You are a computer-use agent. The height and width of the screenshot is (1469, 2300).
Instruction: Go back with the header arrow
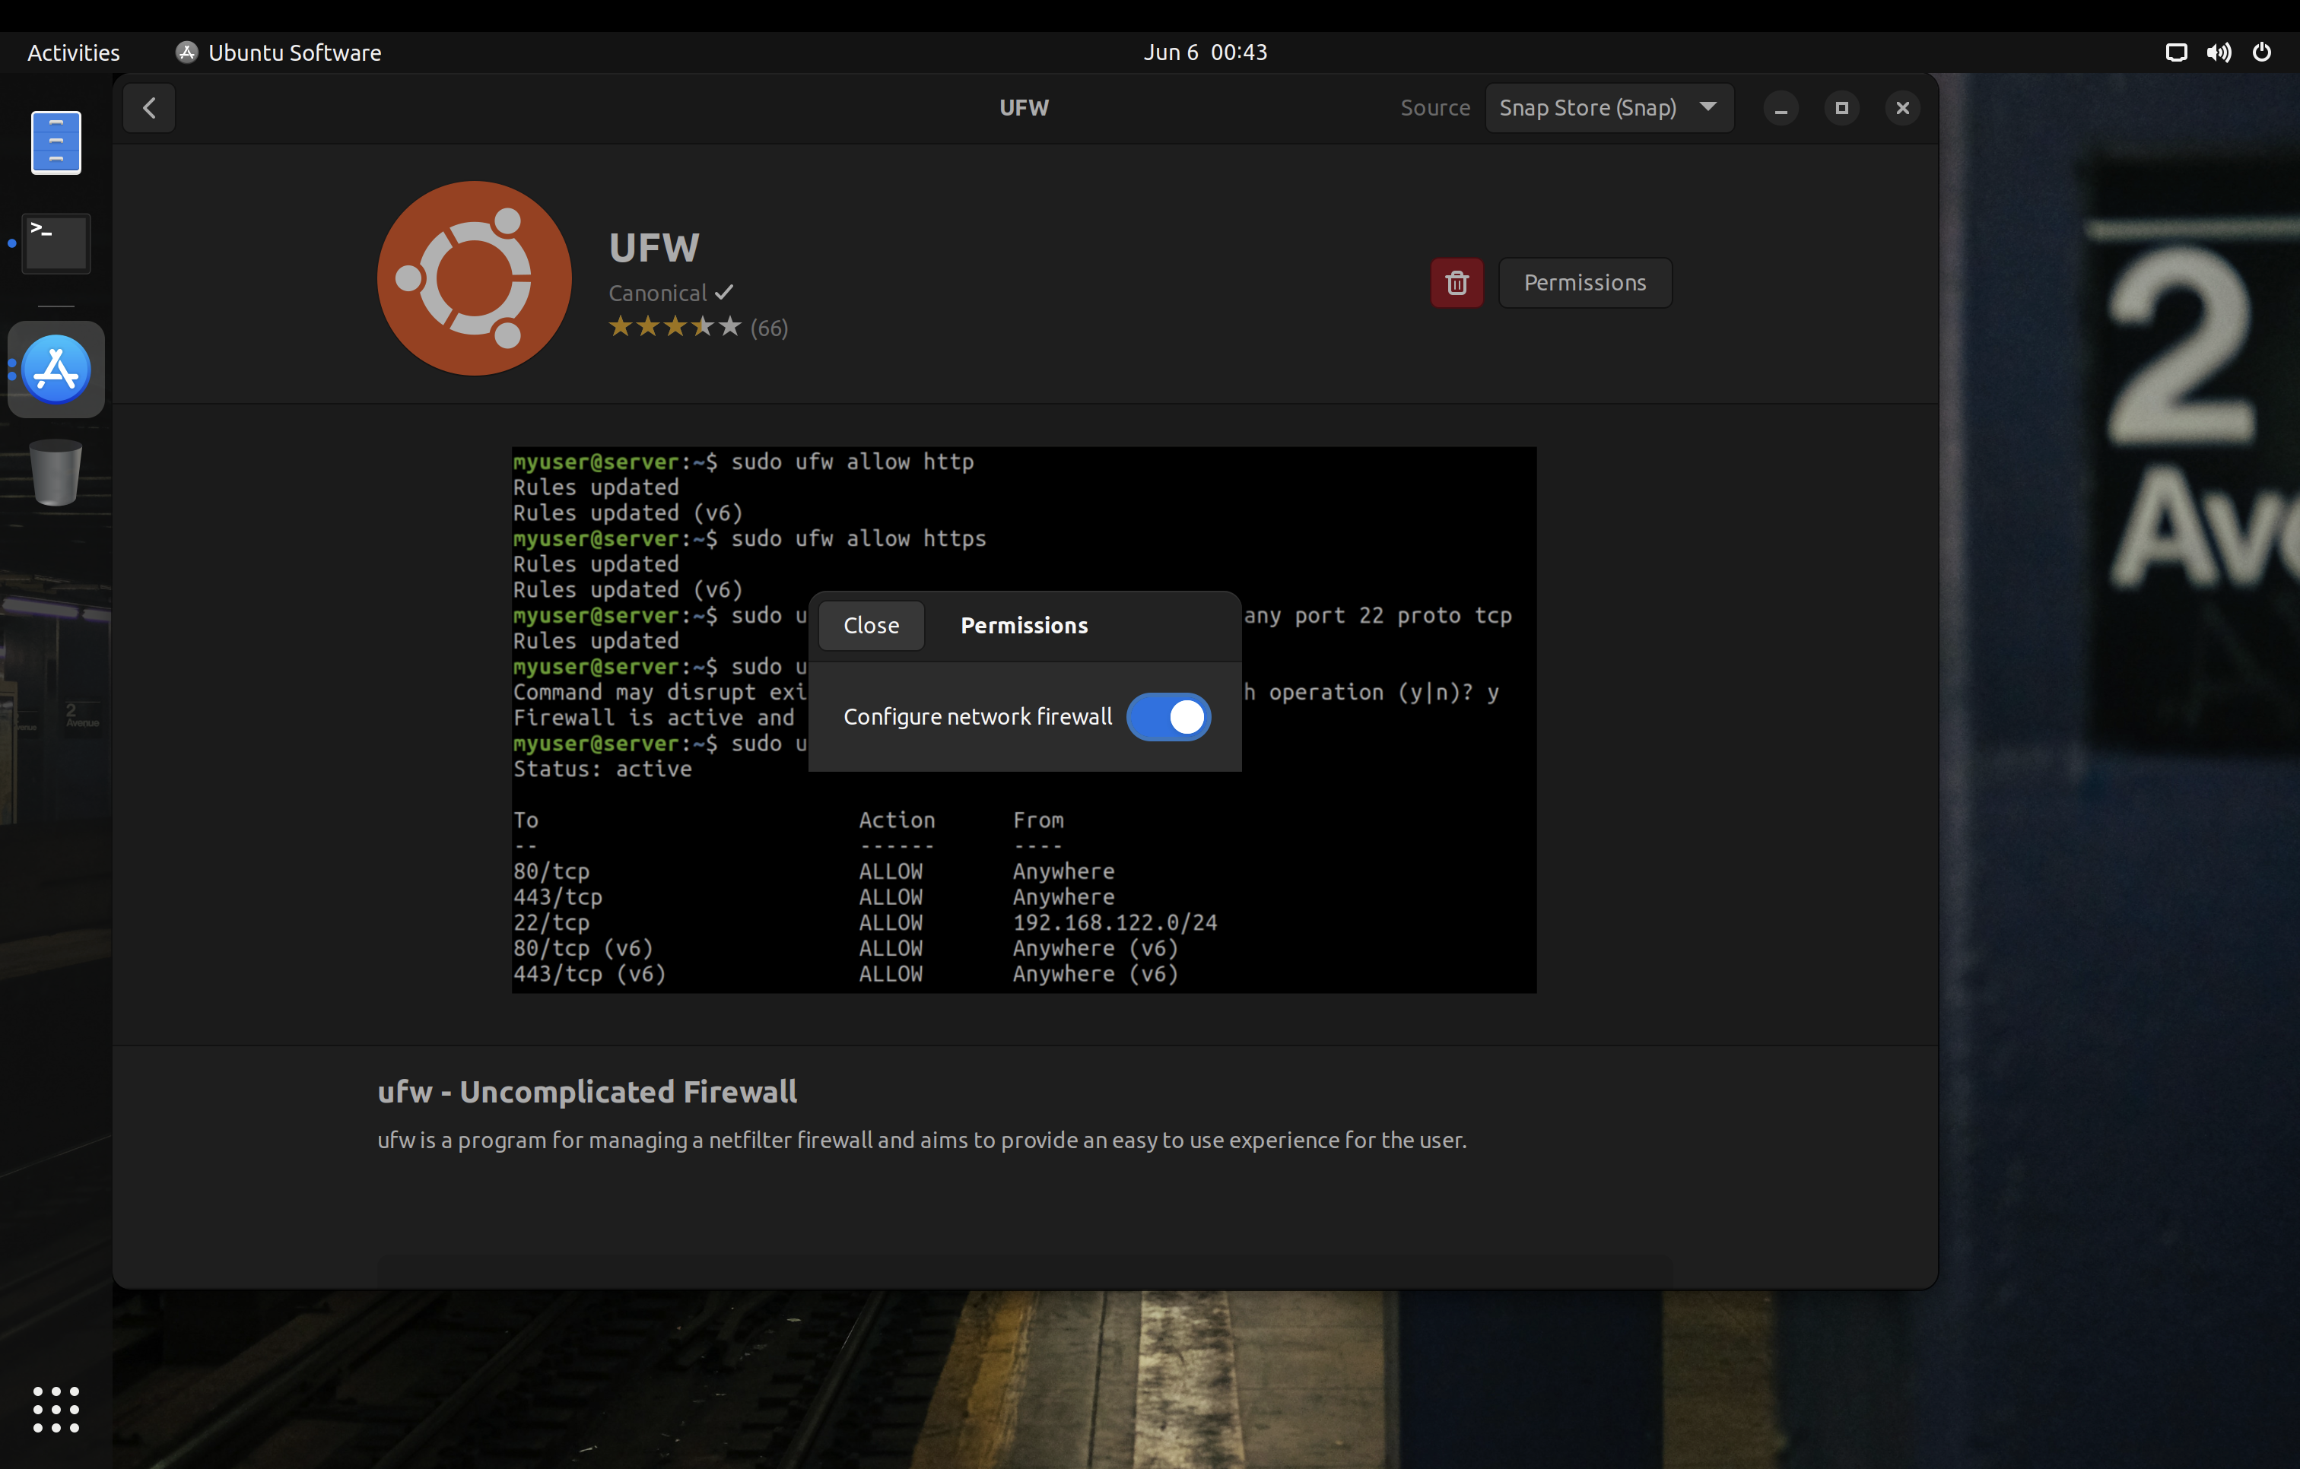(149, 108)
